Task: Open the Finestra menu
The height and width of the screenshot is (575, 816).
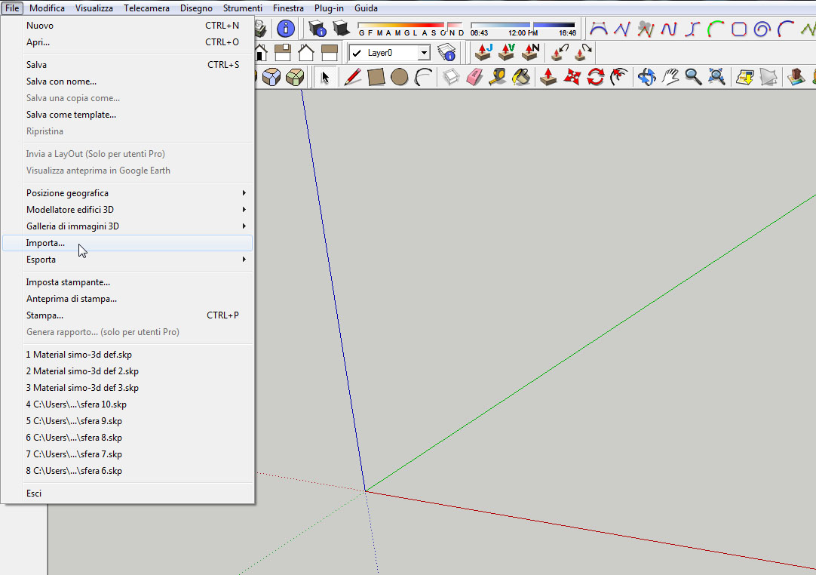Action: click(288, 8)
